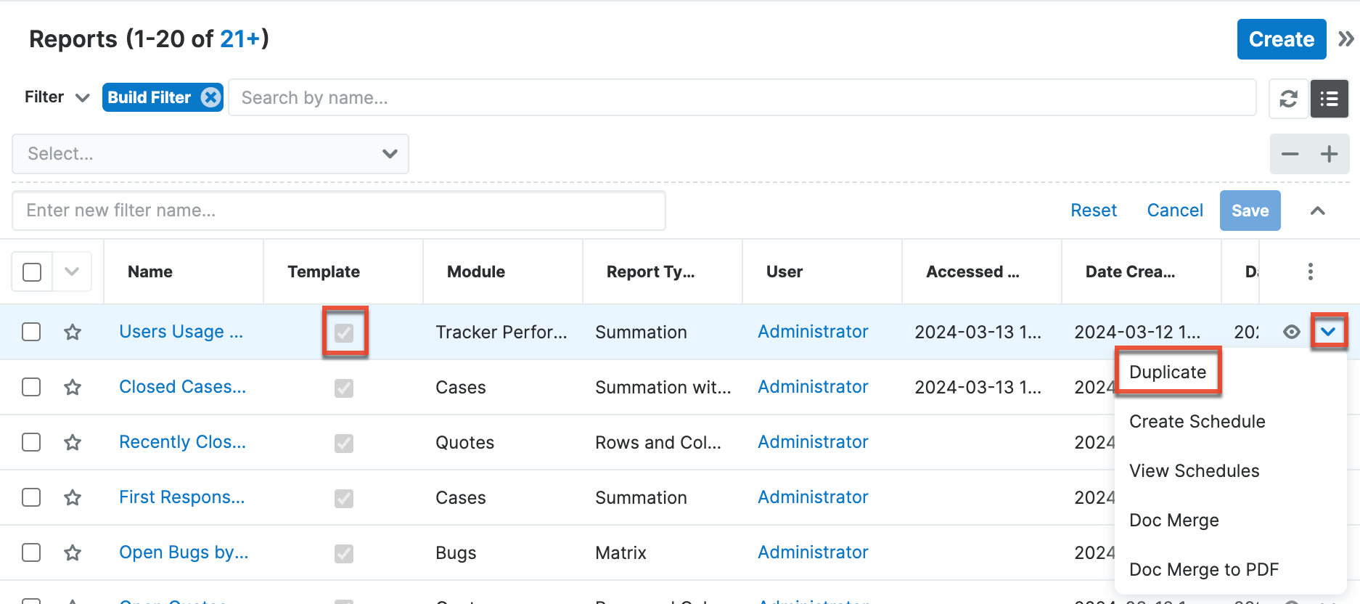Click the Reset link
The height and width of the screenshot is (604, 1360).
[x=1094, y=211]
